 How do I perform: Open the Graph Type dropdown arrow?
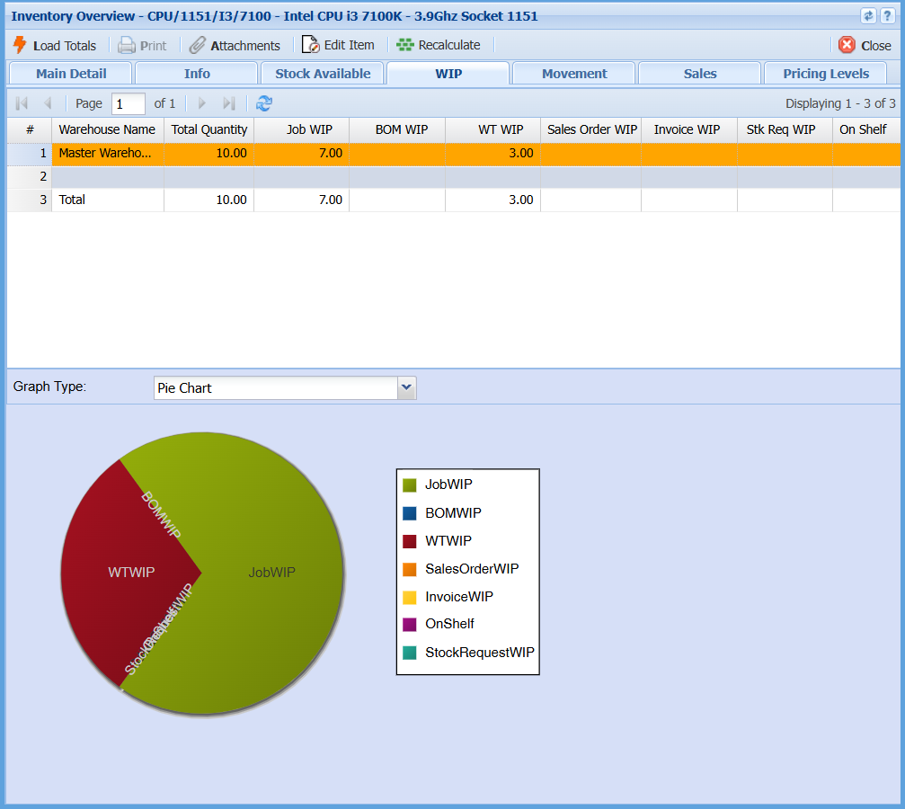pos(406,388)
